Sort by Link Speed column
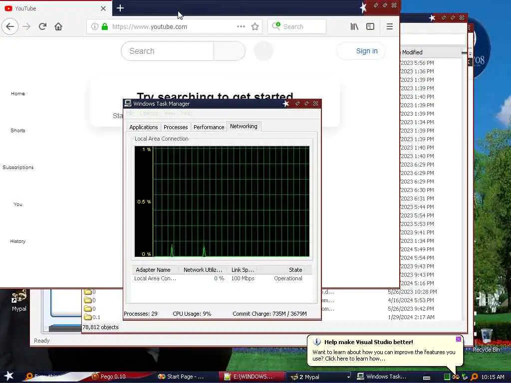 243,270
